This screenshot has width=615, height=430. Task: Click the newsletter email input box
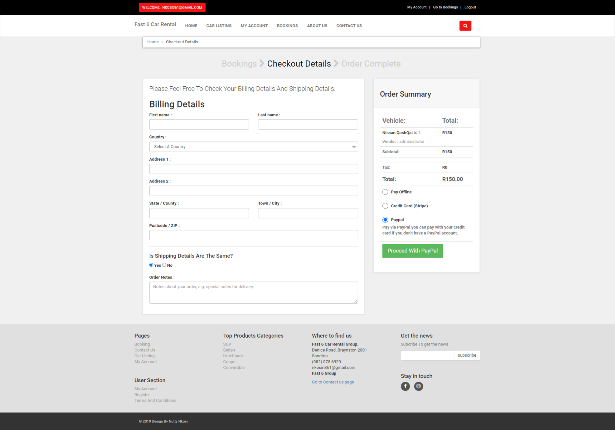[x=427, y=355]
